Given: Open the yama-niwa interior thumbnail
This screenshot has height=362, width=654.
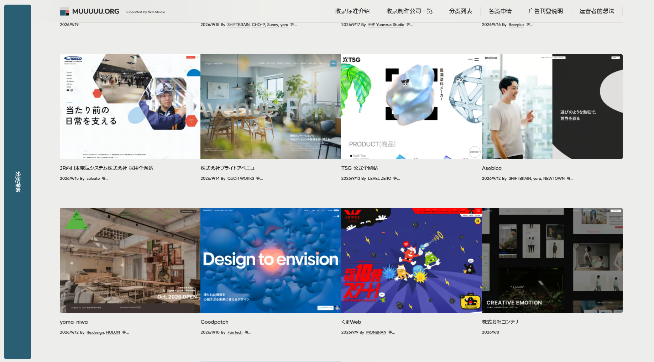Looking at the screenshot, I should coord(130,260).
